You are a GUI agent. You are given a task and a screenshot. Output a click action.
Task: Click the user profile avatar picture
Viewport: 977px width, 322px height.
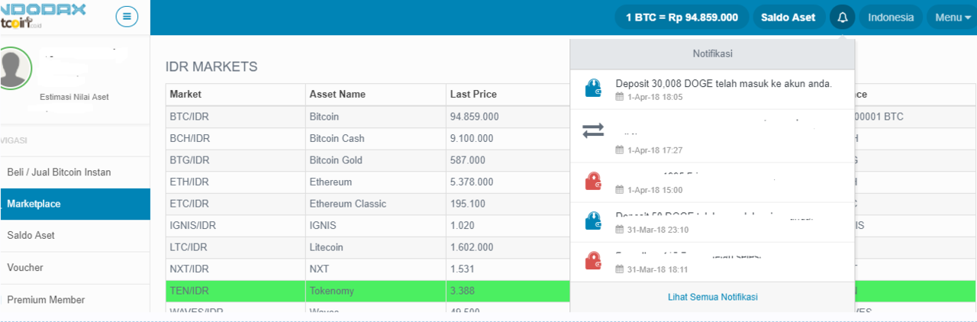click(14, 69)
